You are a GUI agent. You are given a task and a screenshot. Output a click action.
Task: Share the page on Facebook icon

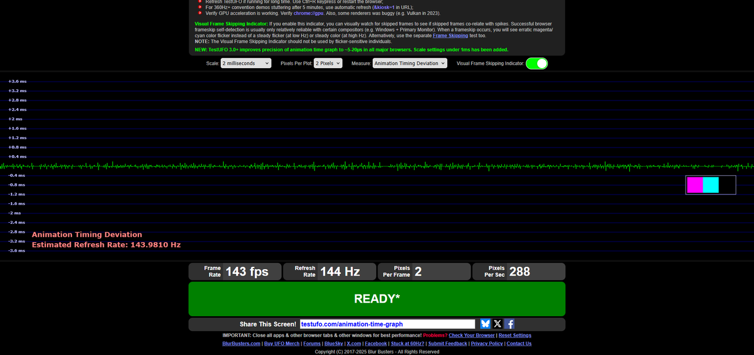click(x=510, y=324)
